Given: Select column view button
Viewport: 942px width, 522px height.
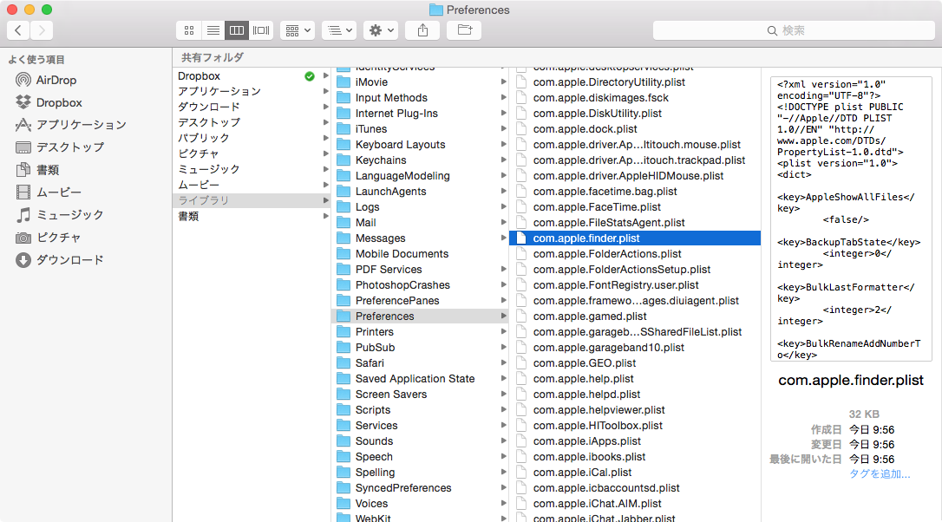Looking at the screenshot, I should 237,30.
